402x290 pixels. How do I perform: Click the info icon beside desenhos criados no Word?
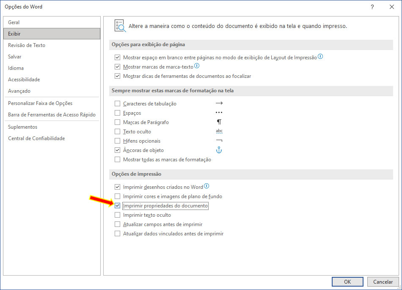tap(207, 186)
